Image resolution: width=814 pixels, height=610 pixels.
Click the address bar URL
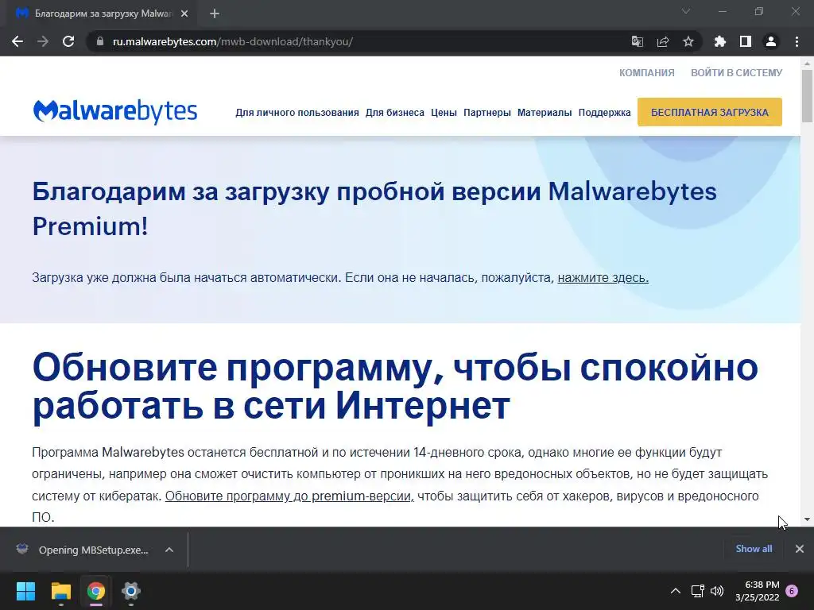click(233, 41)
